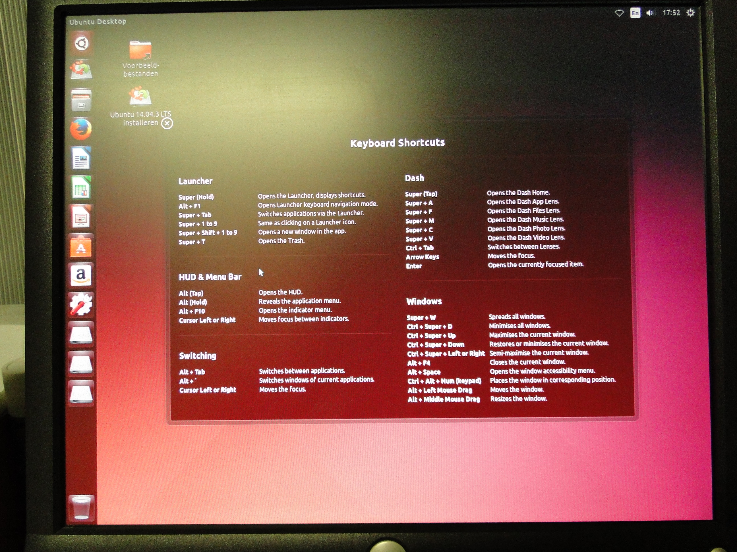Click the last removable drive icon in launcher
Screen dimensions: 737x552
(x=81, y=393)
